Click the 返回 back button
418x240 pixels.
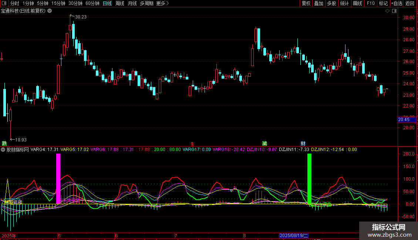(x=410, y=3)
